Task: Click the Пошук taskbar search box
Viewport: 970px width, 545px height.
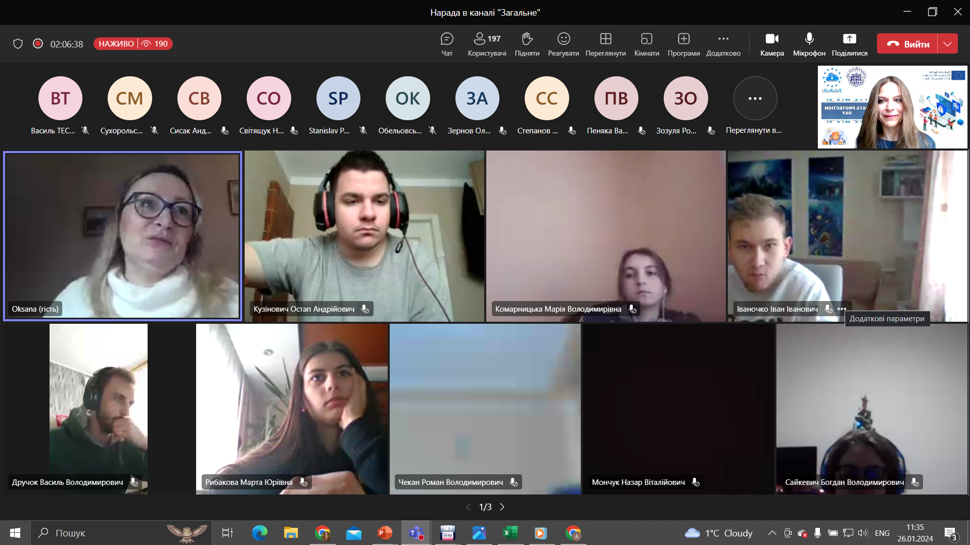Action: point(101,533)
